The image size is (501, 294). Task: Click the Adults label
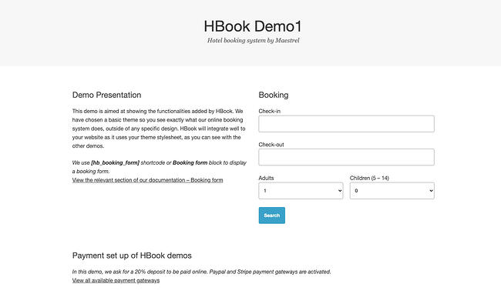(x=266, y=178)
